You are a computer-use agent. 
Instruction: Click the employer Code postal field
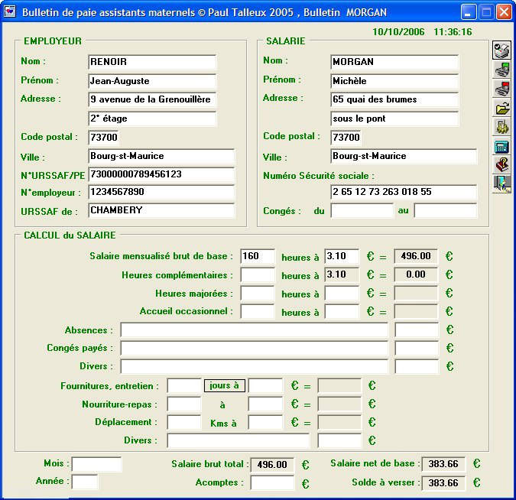click(x=104, y=138)
